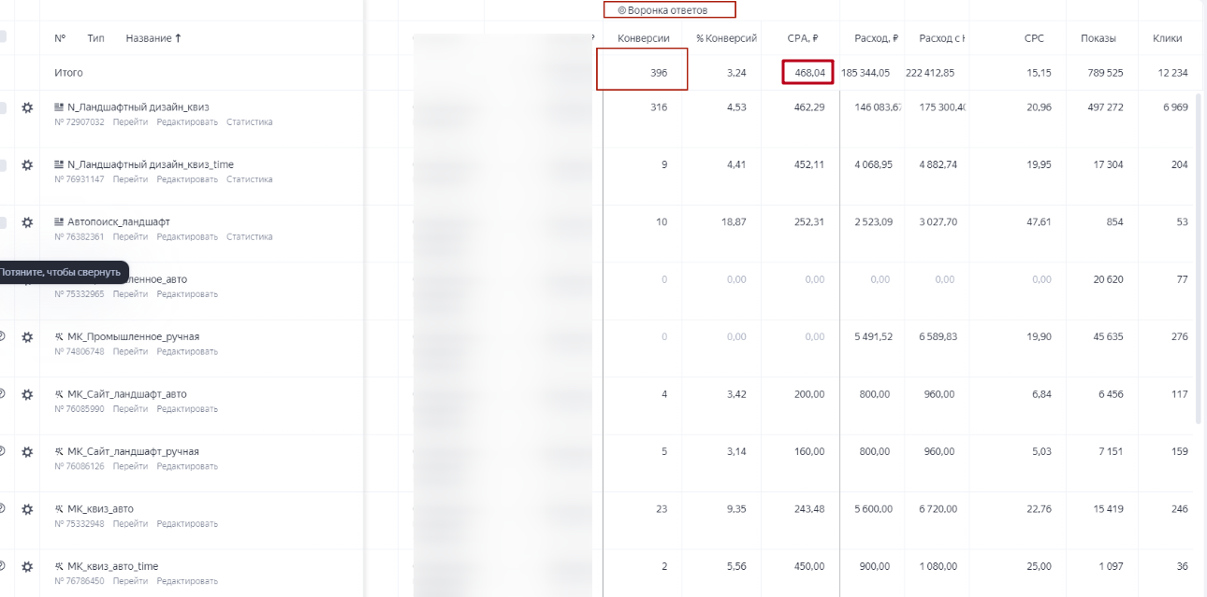
Task: Open gear settings for МК_Сайт_ландшафт_ручная
Action: pos(27,451)
